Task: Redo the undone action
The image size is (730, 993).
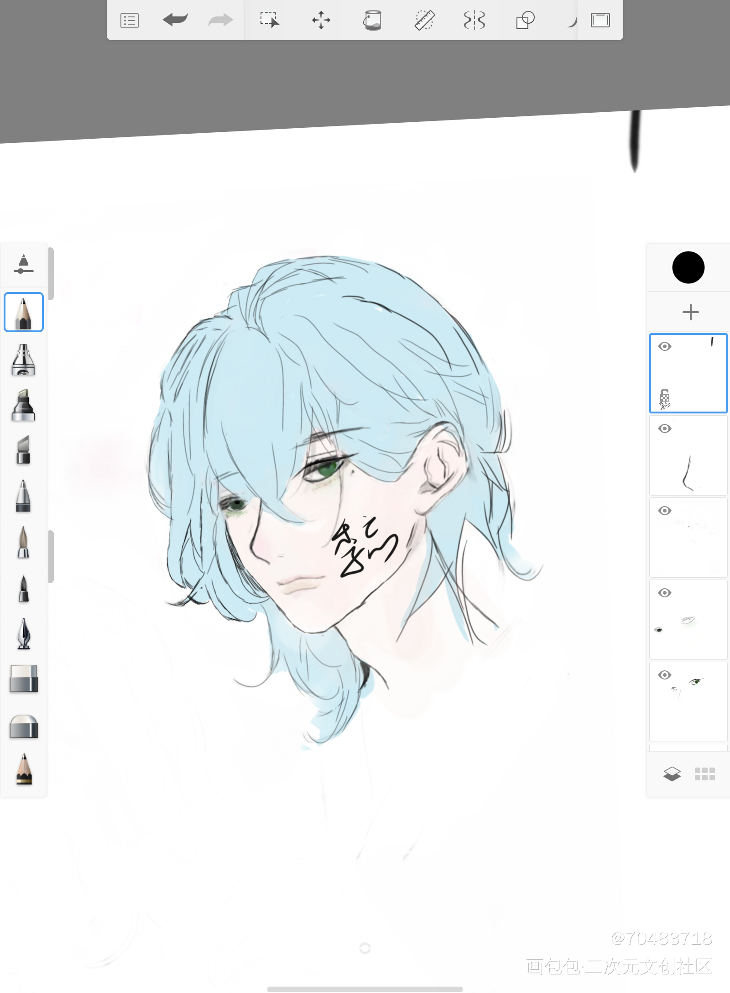Action: tap(221, 20)
